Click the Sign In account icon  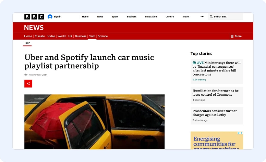pos(50,16)
